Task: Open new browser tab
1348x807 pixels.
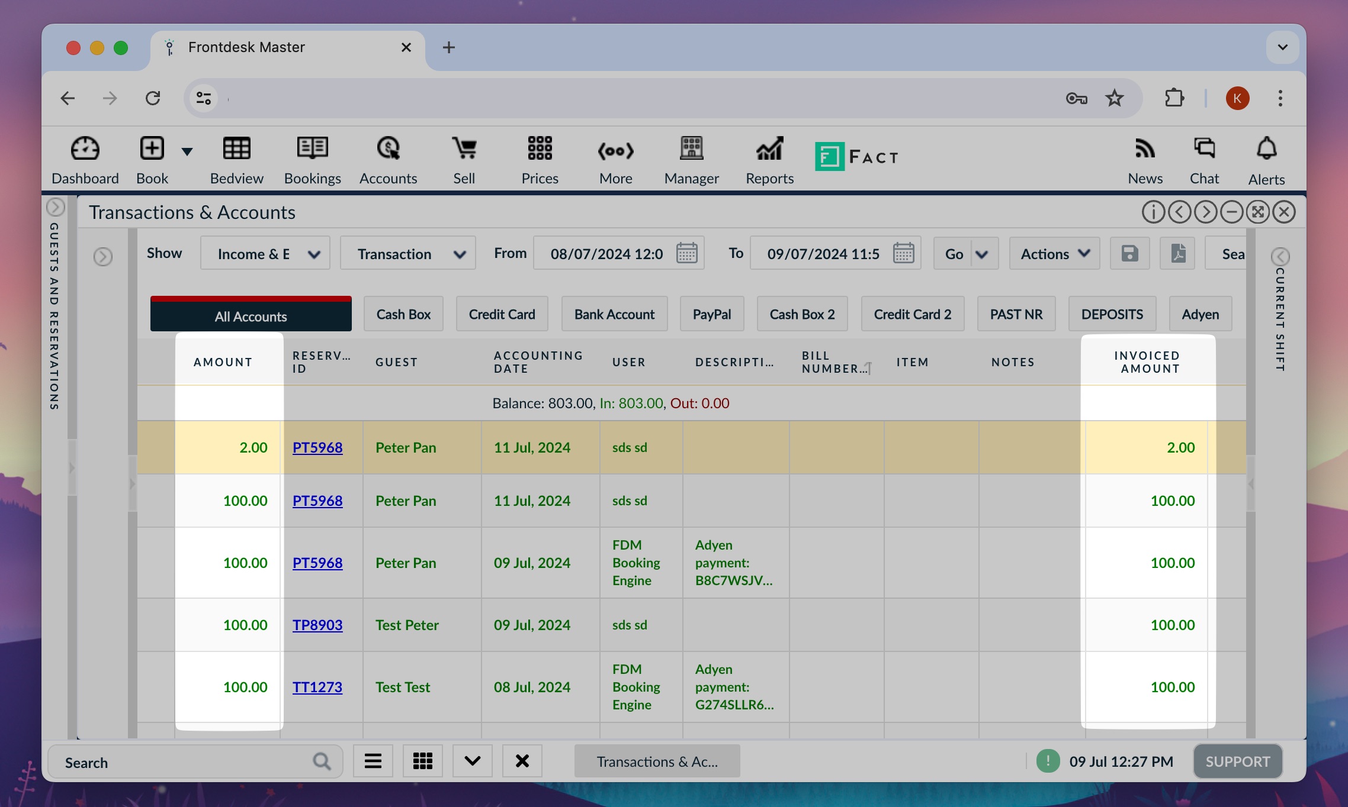Action: click(x=448, y=47)
